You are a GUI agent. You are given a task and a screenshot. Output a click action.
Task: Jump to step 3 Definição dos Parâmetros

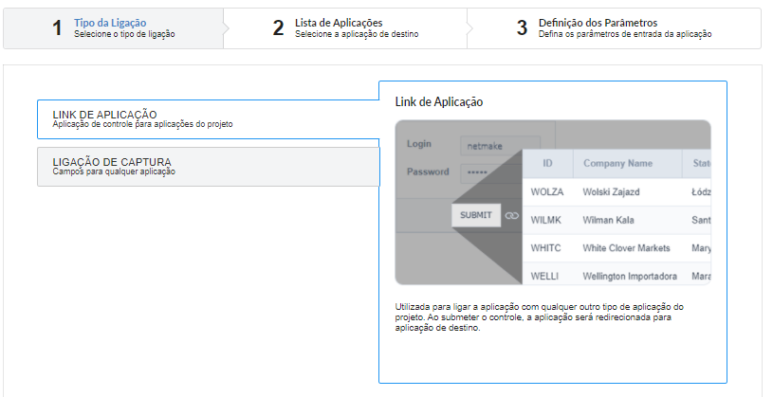pos(614,28)
